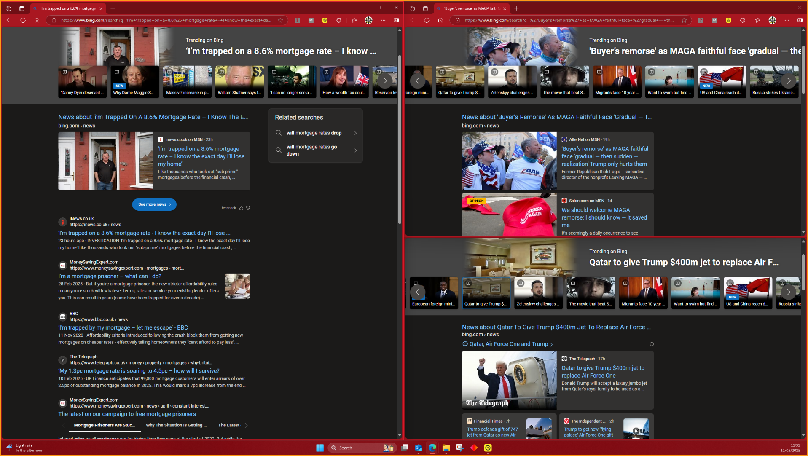Toggle the sidebar icon in left window

(x=396, y=20)
